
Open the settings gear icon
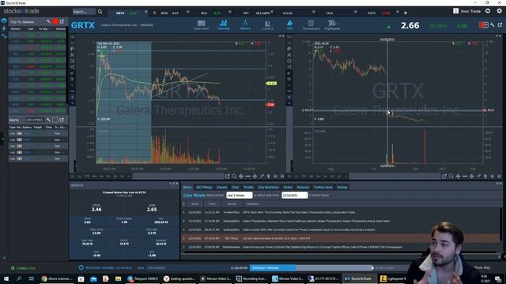tap(499, 11)
